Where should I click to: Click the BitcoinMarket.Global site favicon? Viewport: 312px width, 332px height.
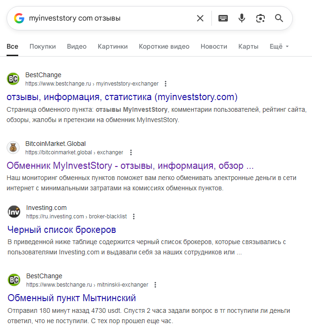tap(13, 148)
